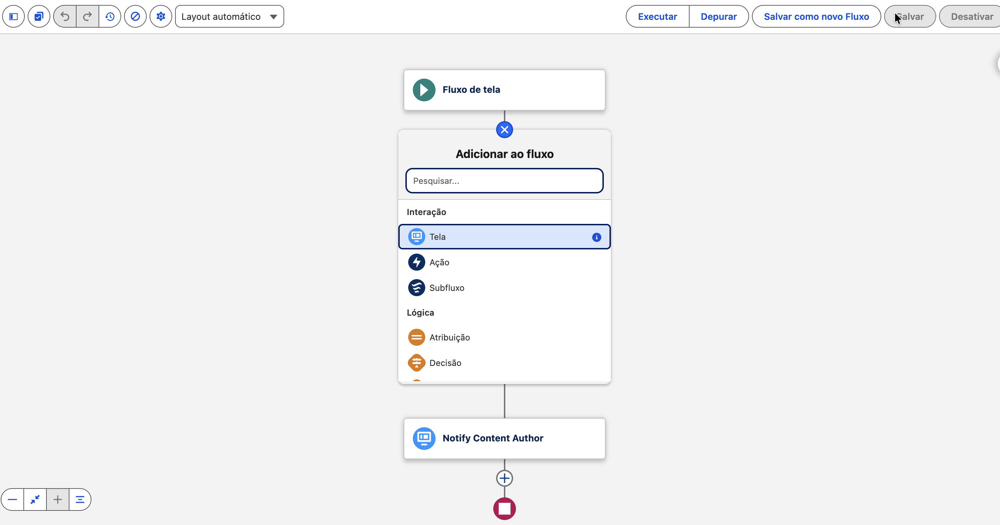Screen dimensions: 1000x525
Task: Toggle the left toolbox panel icon
Action: (x=13, y=16)
